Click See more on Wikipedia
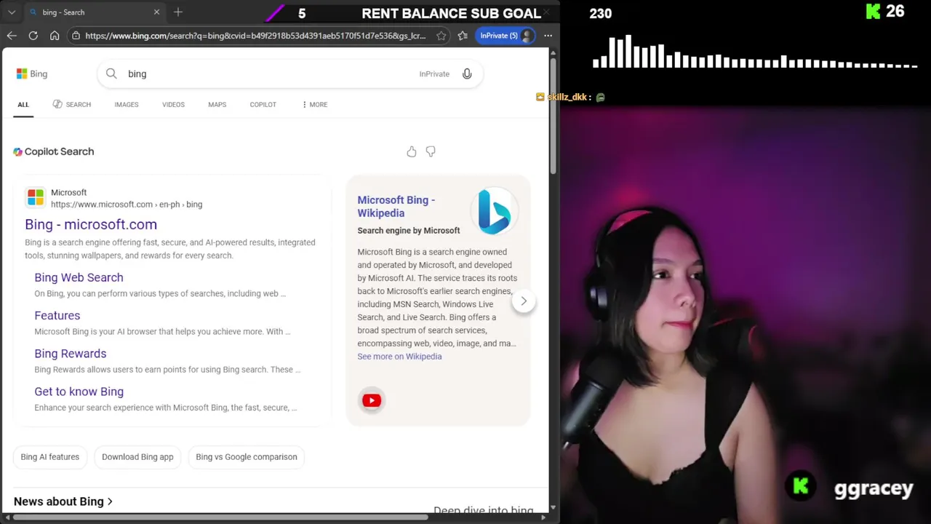931x524 pixels. coord(399,357)
